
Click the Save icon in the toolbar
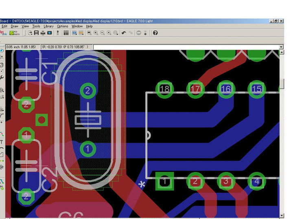(36, 33)
